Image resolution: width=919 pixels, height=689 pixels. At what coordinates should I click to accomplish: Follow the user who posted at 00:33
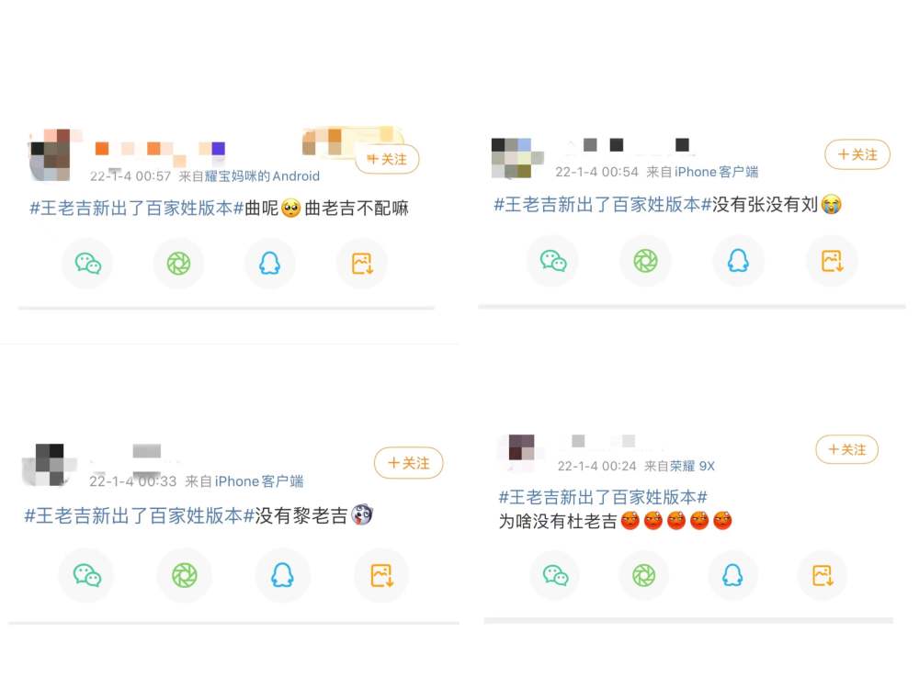tap(409, 463)
